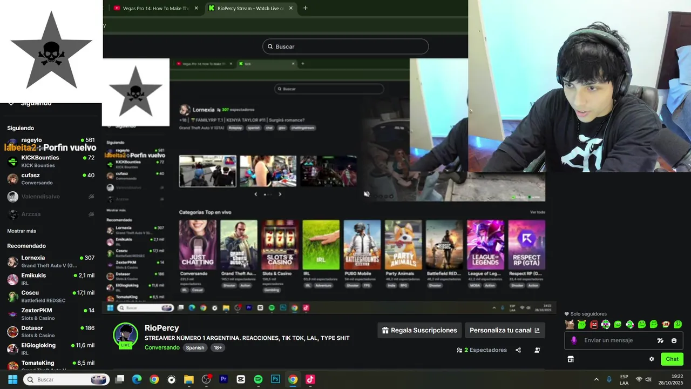Open recommended Dotasor channel

click(51, 331)
